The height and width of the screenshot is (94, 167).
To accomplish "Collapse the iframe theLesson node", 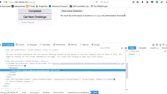I will [x=7, y=63].
